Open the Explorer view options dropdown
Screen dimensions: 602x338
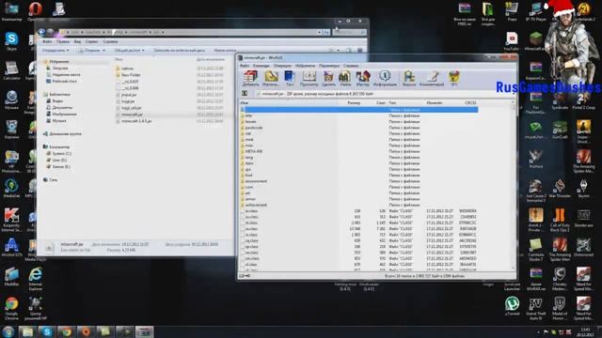point(338,50)
